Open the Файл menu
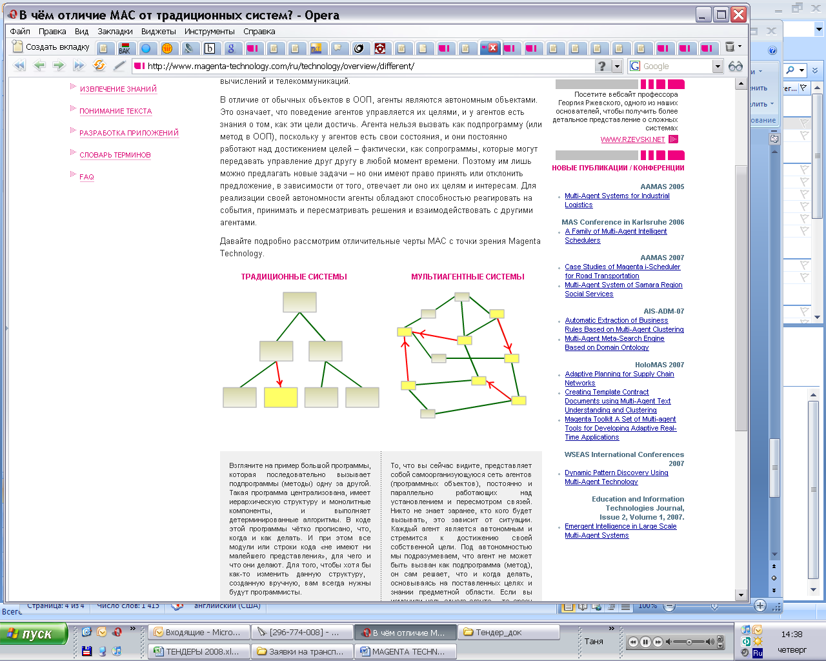Viewport: 826px width, 661px height. [20, 31]
